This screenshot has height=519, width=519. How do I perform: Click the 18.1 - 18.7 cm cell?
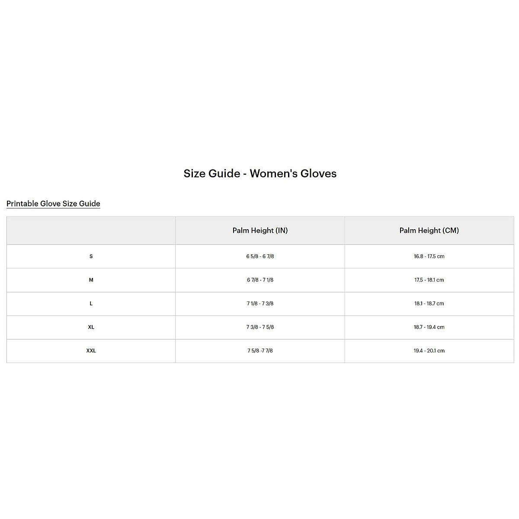429,304
